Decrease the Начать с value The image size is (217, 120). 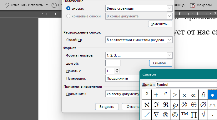pyautogui.click(x=117, y=72)
